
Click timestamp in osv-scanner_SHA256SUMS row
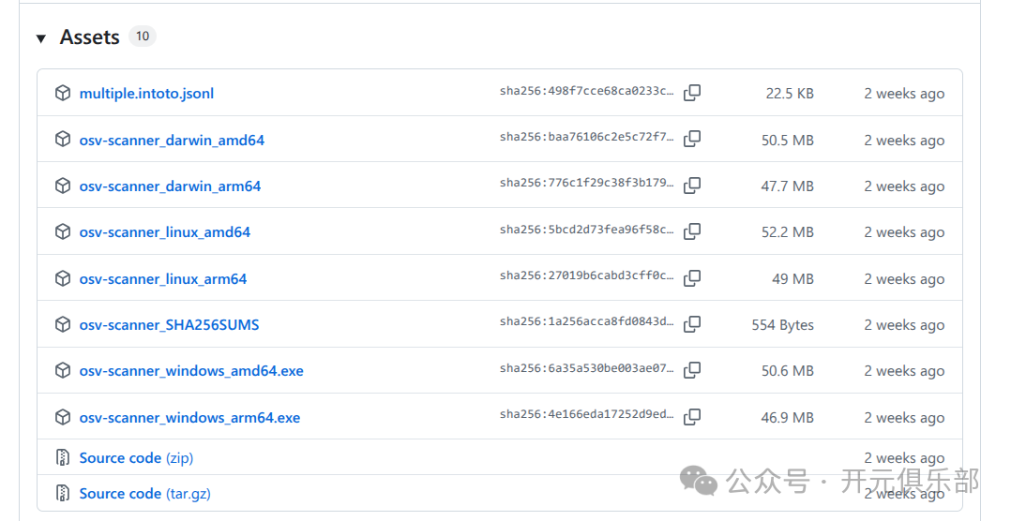905,325
